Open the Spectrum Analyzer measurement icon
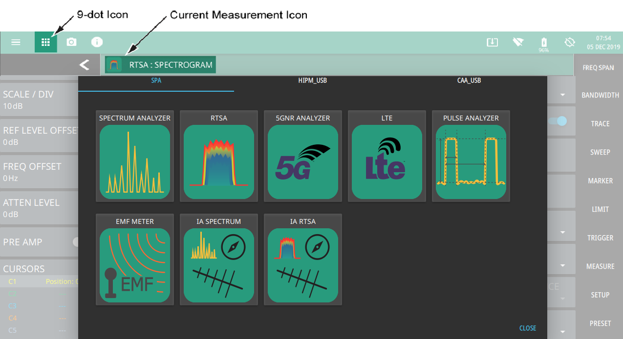This screenshot has height=339, width=623. [x=135, y=162]
